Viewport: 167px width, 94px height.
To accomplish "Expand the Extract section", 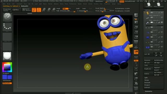I will 147,87.
